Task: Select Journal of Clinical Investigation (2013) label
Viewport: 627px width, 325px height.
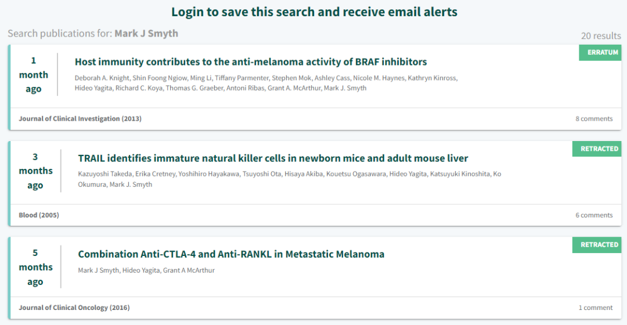Action: 80,119
